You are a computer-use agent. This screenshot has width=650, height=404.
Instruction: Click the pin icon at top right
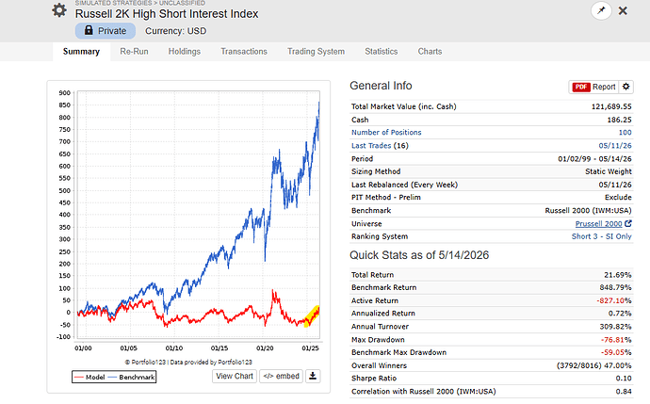pos(601,10)
